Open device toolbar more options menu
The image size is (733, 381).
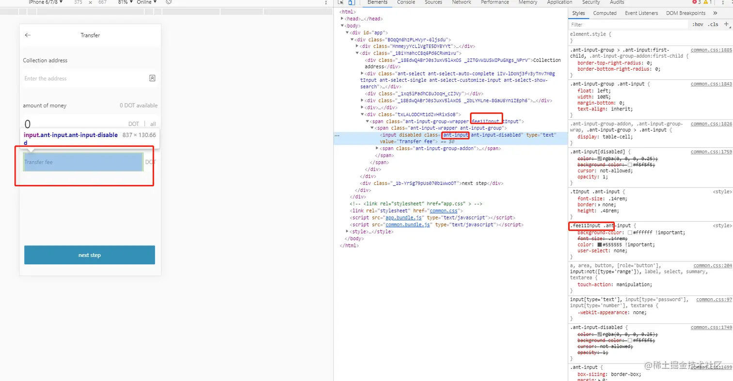[x=326, y=2]
